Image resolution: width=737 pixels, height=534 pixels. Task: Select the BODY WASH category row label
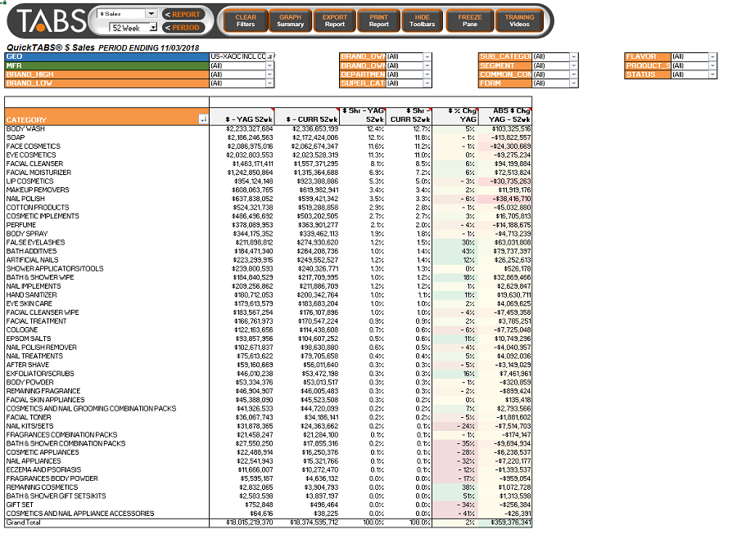tap(25, 128)
